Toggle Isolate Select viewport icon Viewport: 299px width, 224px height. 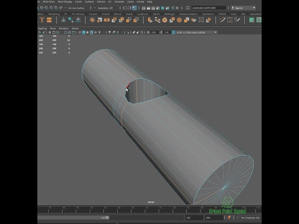[x=128, y=32]
